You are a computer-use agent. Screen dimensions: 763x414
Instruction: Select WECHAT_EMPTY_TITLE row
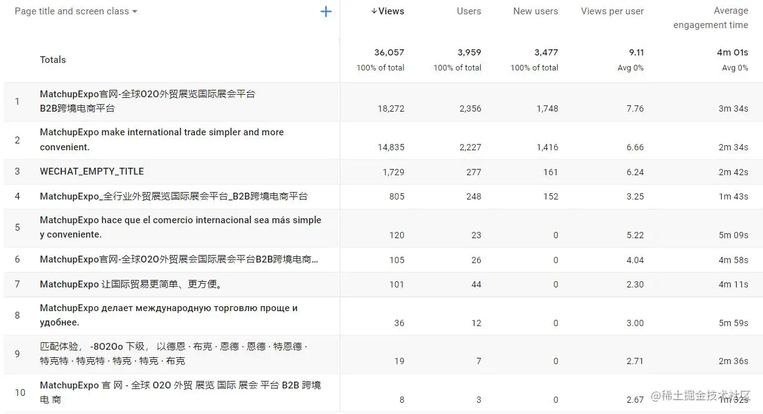coord(92,171)
